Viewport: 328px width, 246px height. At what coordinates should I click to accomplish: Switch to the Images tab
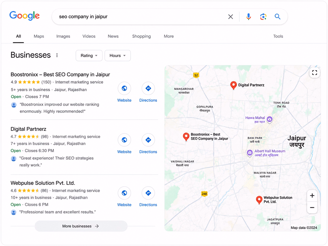click(63, 36)
